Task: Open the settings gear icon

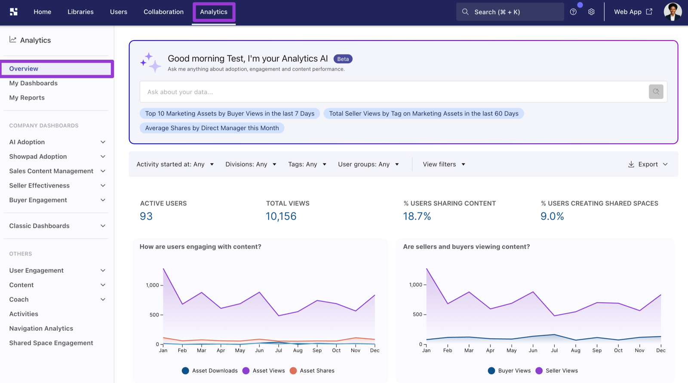Action: (x=591, y=12)
